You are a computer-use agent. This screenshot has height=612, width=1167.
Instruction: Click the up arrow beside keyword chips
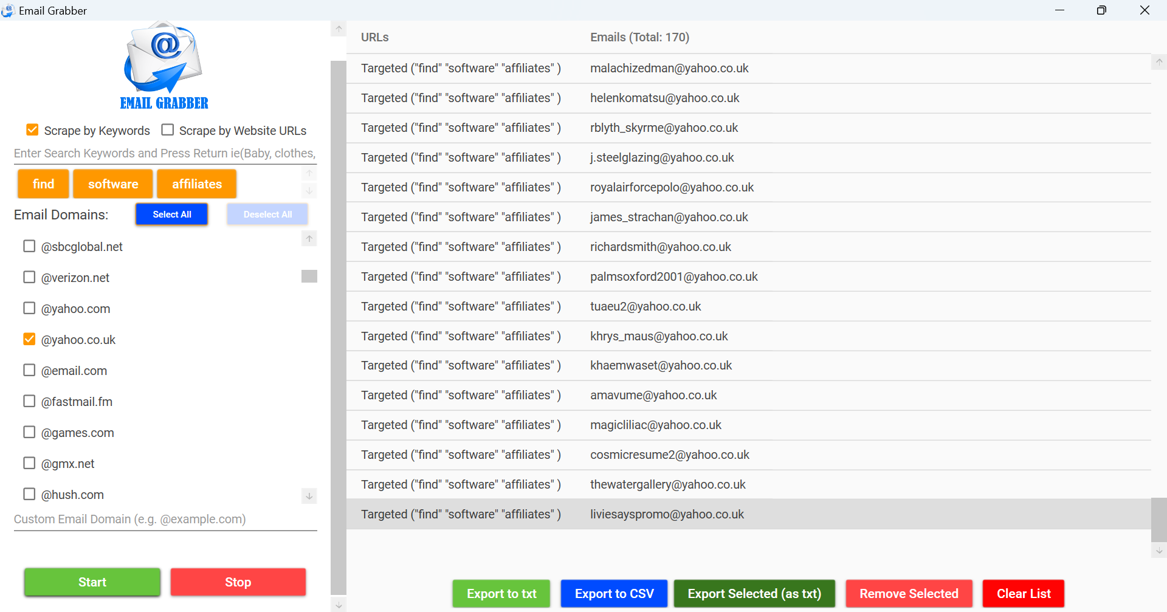click(x=309, y=173)
